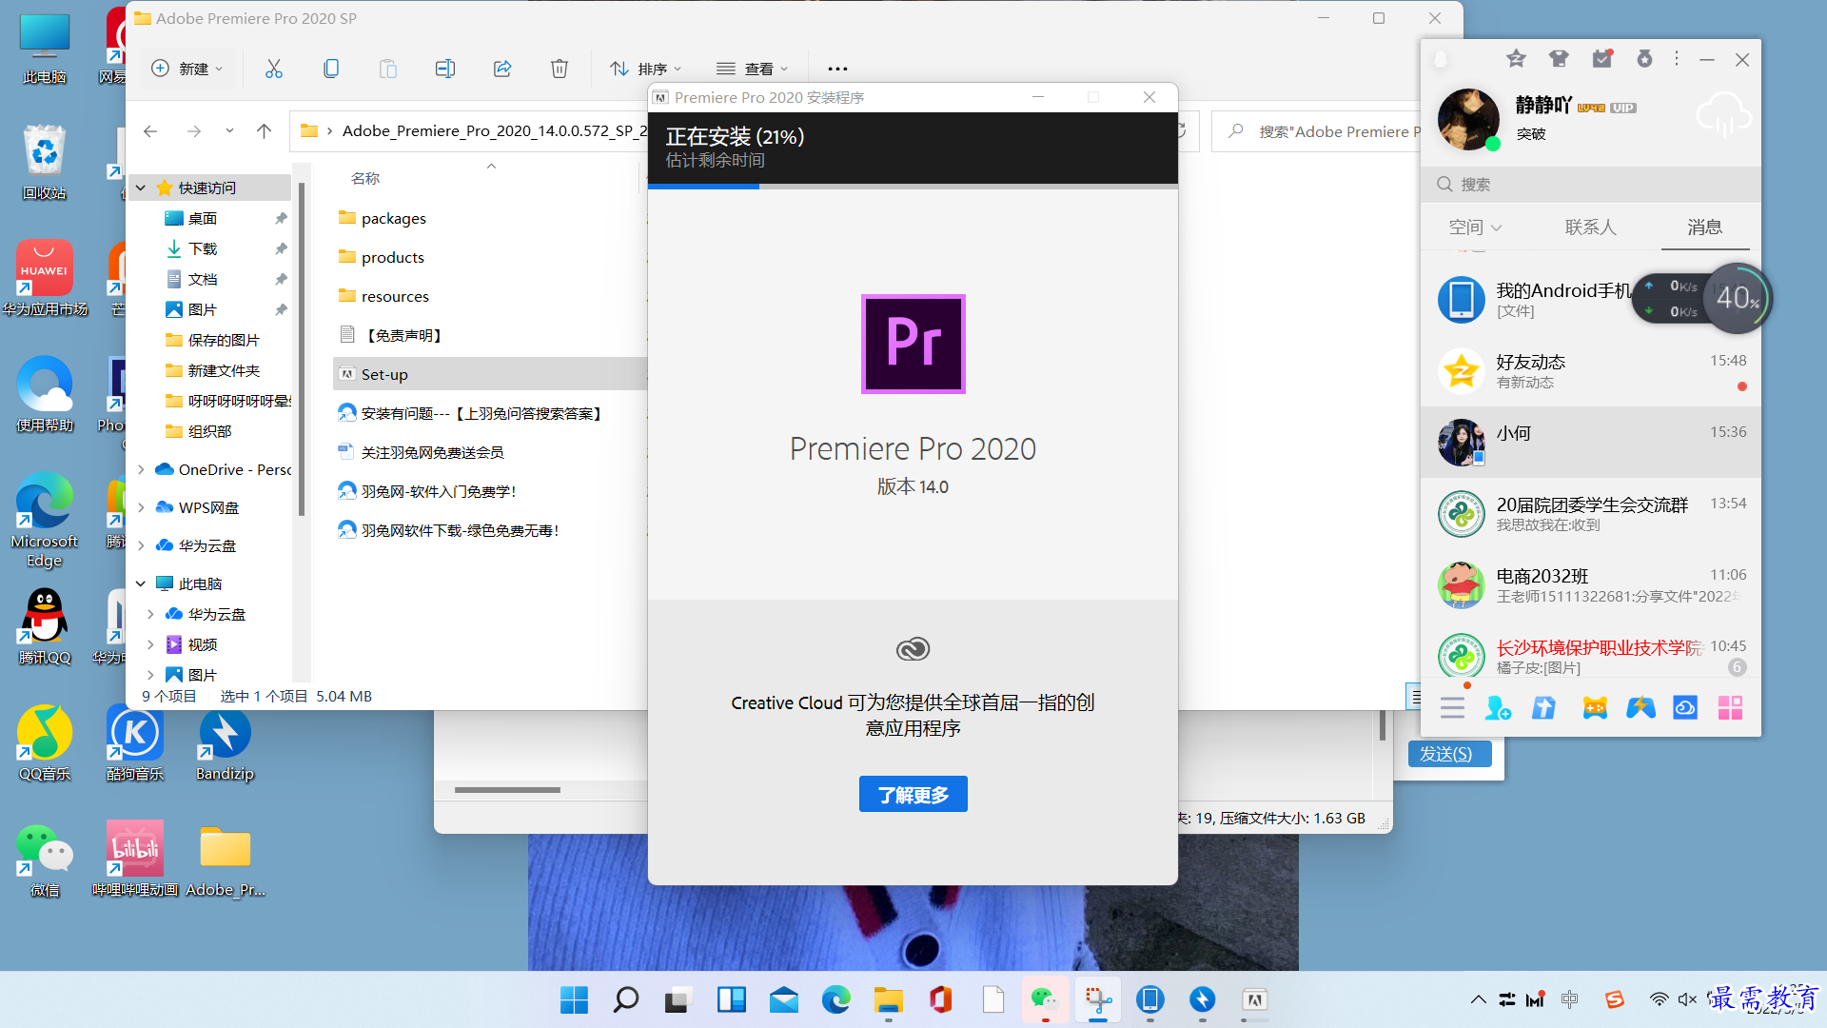The width and height of the screenshot is (1827, 1028).
Task: Collapse 此电脑 tree node
Action: pos(141,583)
